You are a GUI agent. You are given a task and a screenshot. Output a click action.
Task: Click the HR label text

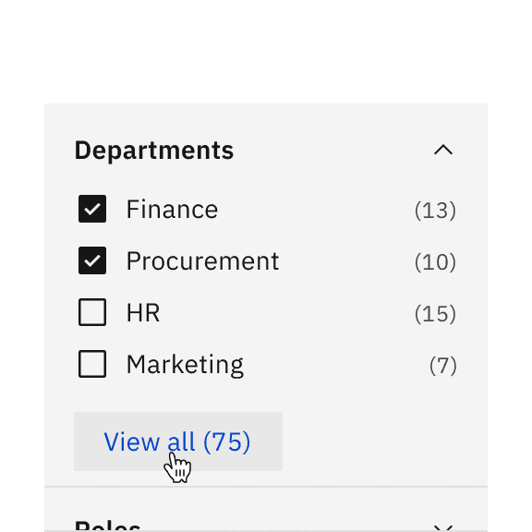(x=143, y=313)
